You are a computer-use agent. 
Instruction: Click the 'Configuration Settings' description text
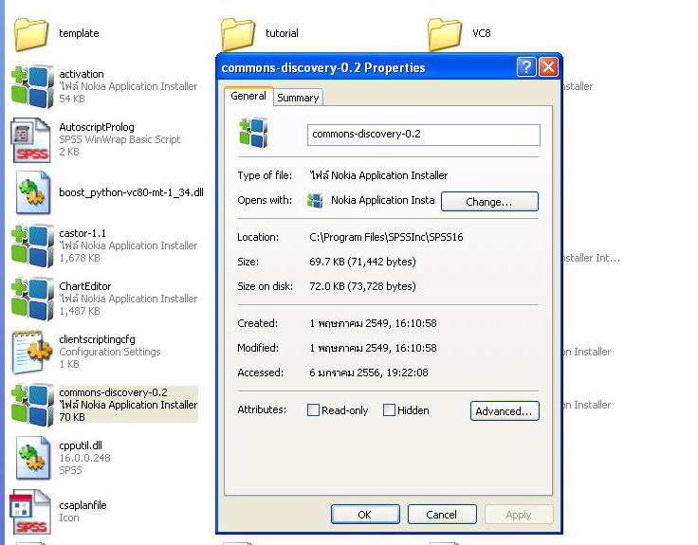tap(109, 352)
